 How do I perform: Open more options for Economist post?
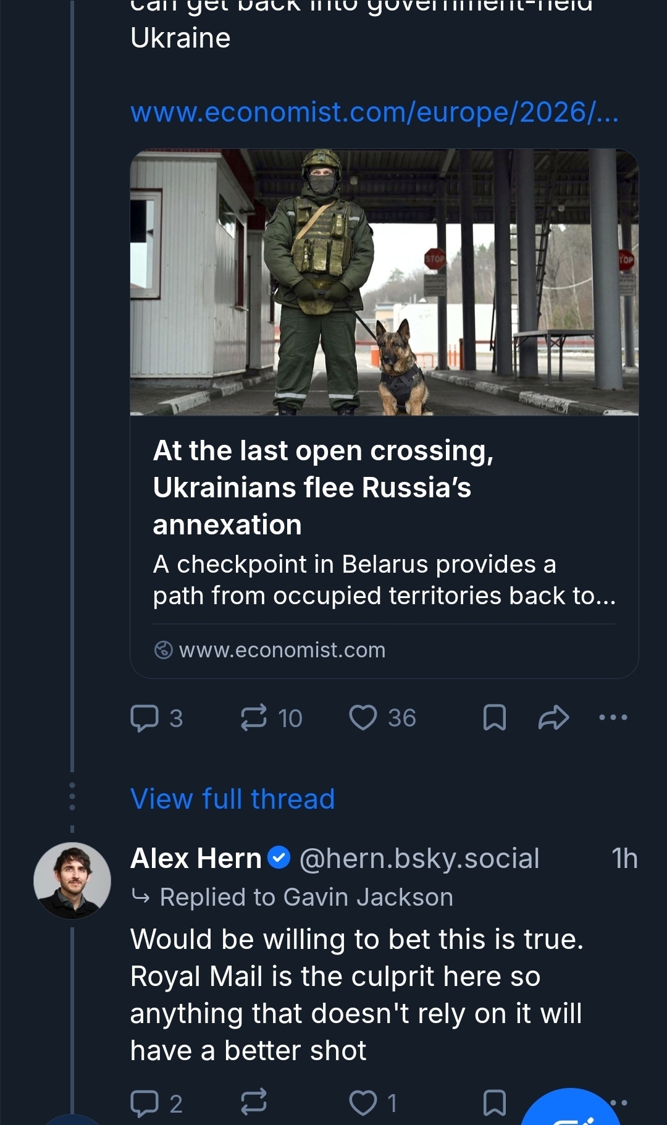tap(613, 718)
